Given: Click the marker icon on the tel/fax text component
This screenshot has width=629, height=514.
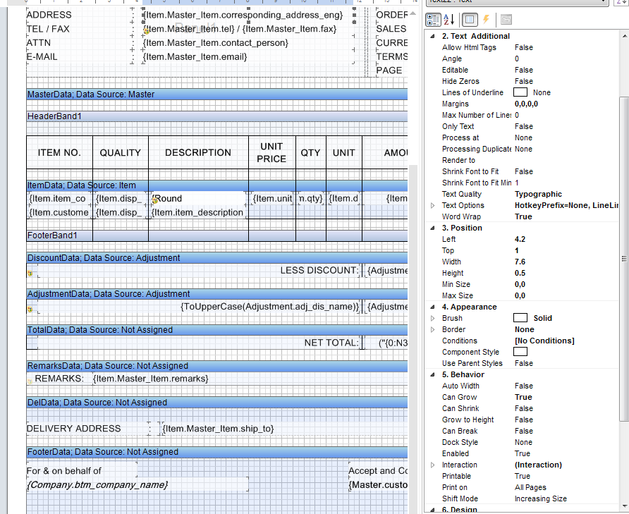Looking at the screenshot, I should 147,30.
